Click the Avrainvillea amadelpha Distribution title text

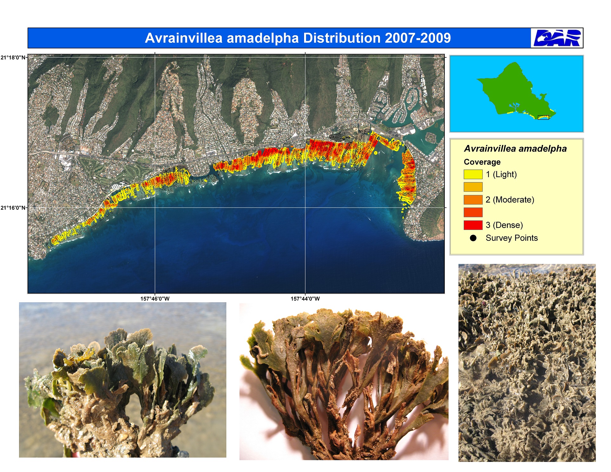297,38
